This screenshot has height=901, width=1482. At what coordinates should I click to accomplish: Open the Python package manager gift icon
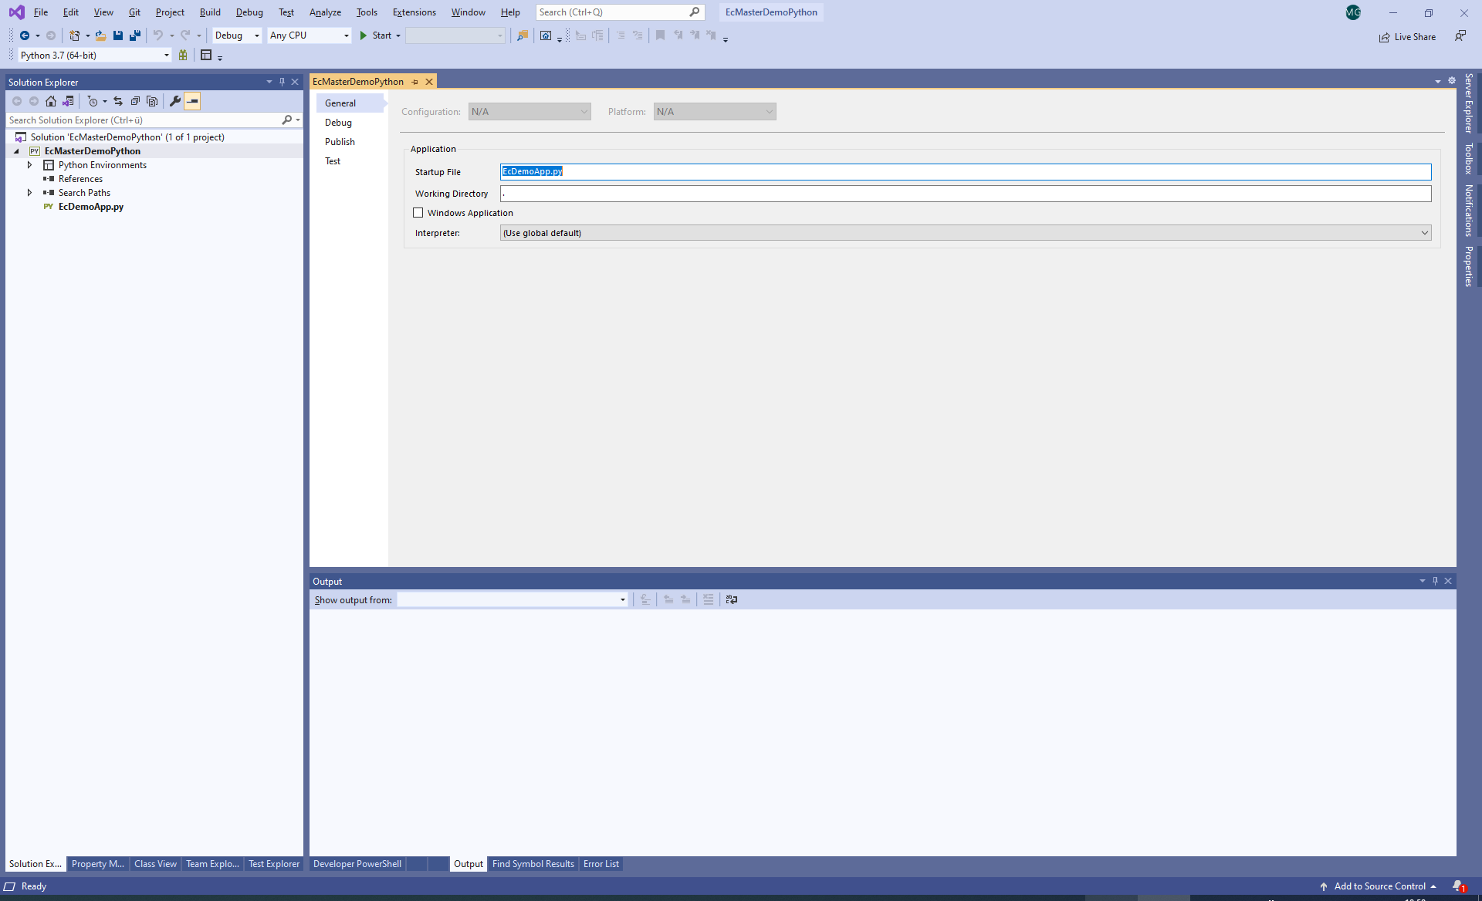tap(183, 56)
